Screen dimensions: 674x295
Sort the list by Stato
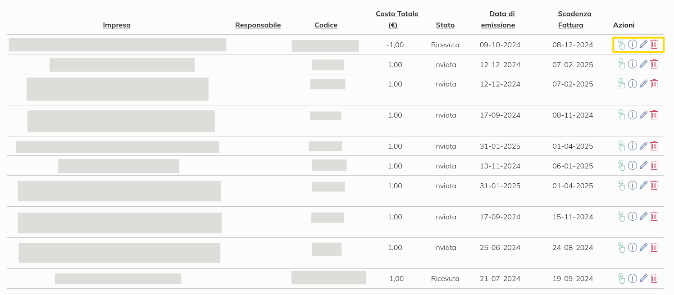[x=445, y=25]
